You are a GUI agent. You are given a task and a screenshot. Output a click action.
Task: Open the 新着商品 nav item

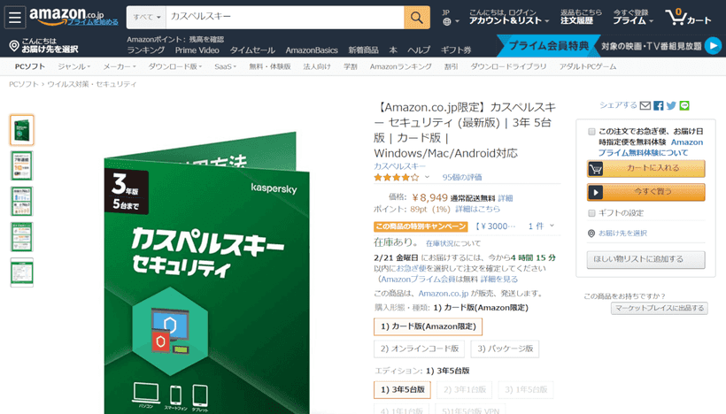[364, 50]
